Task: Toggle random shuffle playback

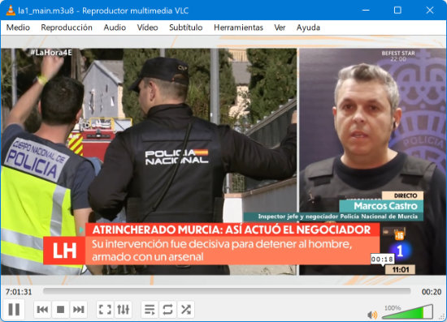Action: click(186, 309)
